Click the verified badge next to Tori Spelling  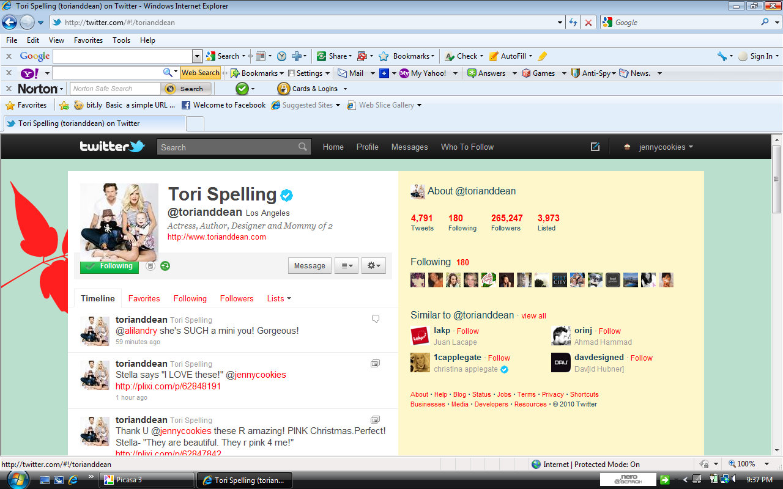[287, 195]
